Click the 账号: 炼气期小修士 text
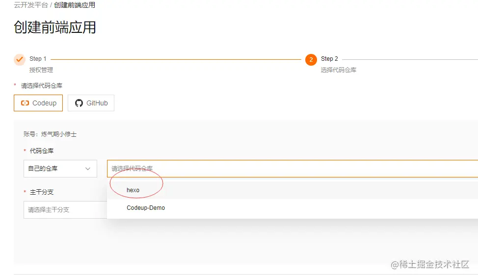 [50, 134]
